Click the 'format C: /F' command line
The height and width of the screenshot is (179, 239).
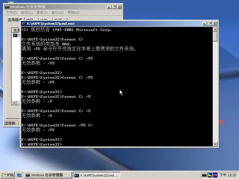pyautogui.click(x=56, y=97)
